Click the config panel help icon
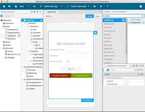145x112 pixels. click(x=131, y=66)
